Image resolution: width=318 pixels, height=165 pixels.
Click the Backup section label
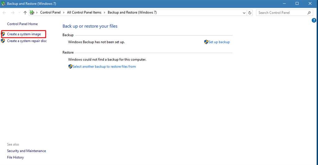point(68,35)
